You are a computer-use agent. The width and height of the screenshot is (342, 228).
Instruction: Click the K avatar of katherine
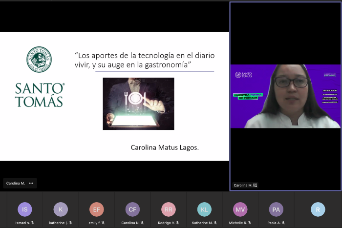pyautogui.click(x=61, y=209)
